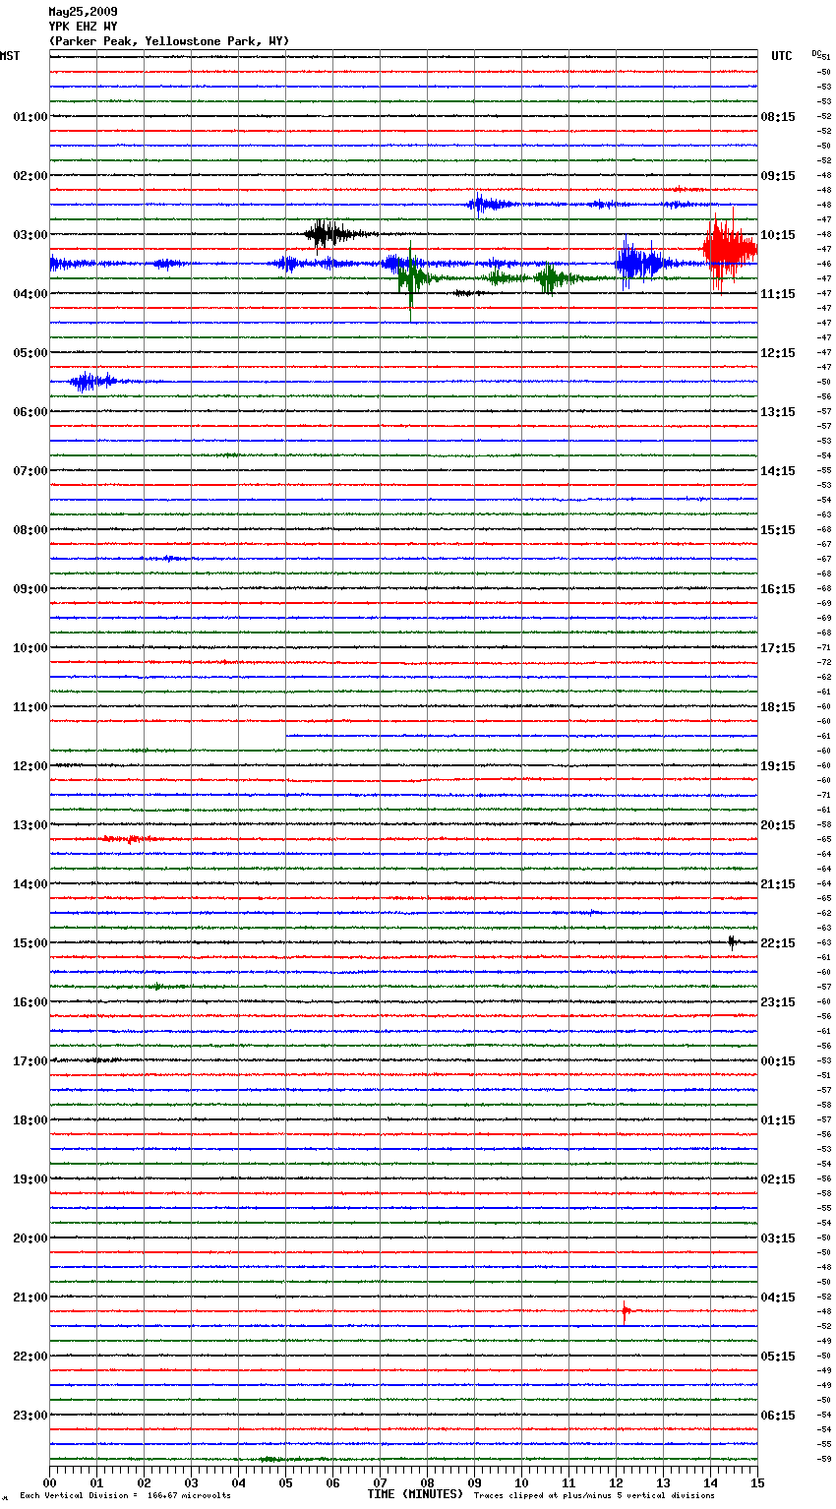Click minute tick label 15 on bottom axis
This screenshot has height=1509, width=836.
pyautogui.click(x=757, y=1482)
